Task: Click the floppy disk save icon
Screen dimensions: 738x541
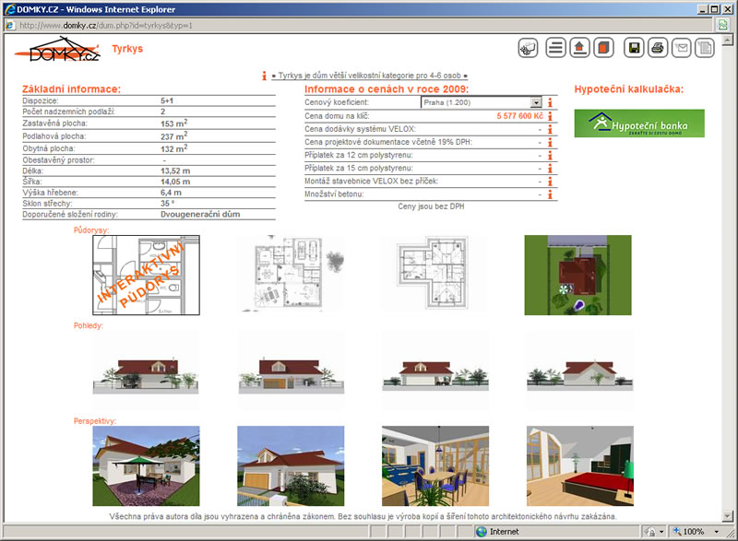Action: (635, 49)
